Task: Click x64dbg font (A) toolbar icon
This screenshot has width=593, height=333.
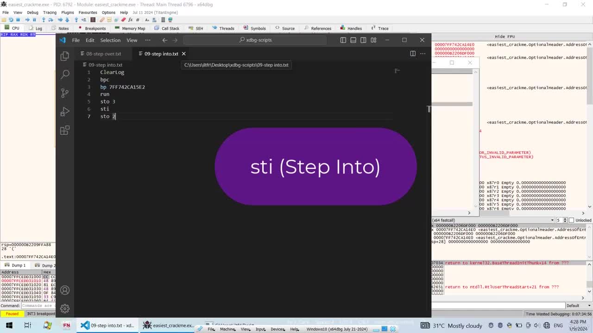Action: [x=147, y=20]
